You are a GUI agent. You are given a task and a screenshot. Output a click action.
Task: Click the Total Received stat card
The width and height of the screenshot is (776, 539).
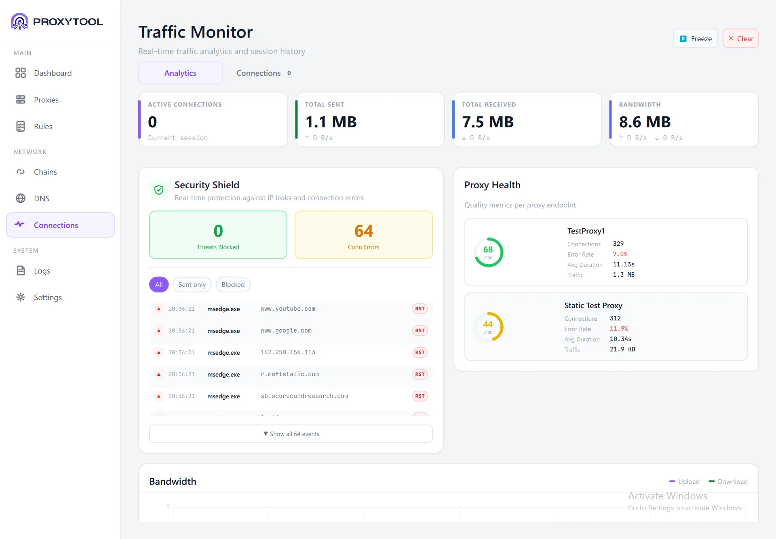(527, 120)
